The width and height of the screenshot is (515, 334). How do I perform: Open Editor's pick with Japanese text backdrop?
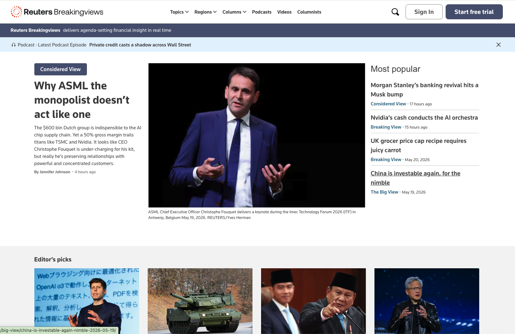(87, 301)
